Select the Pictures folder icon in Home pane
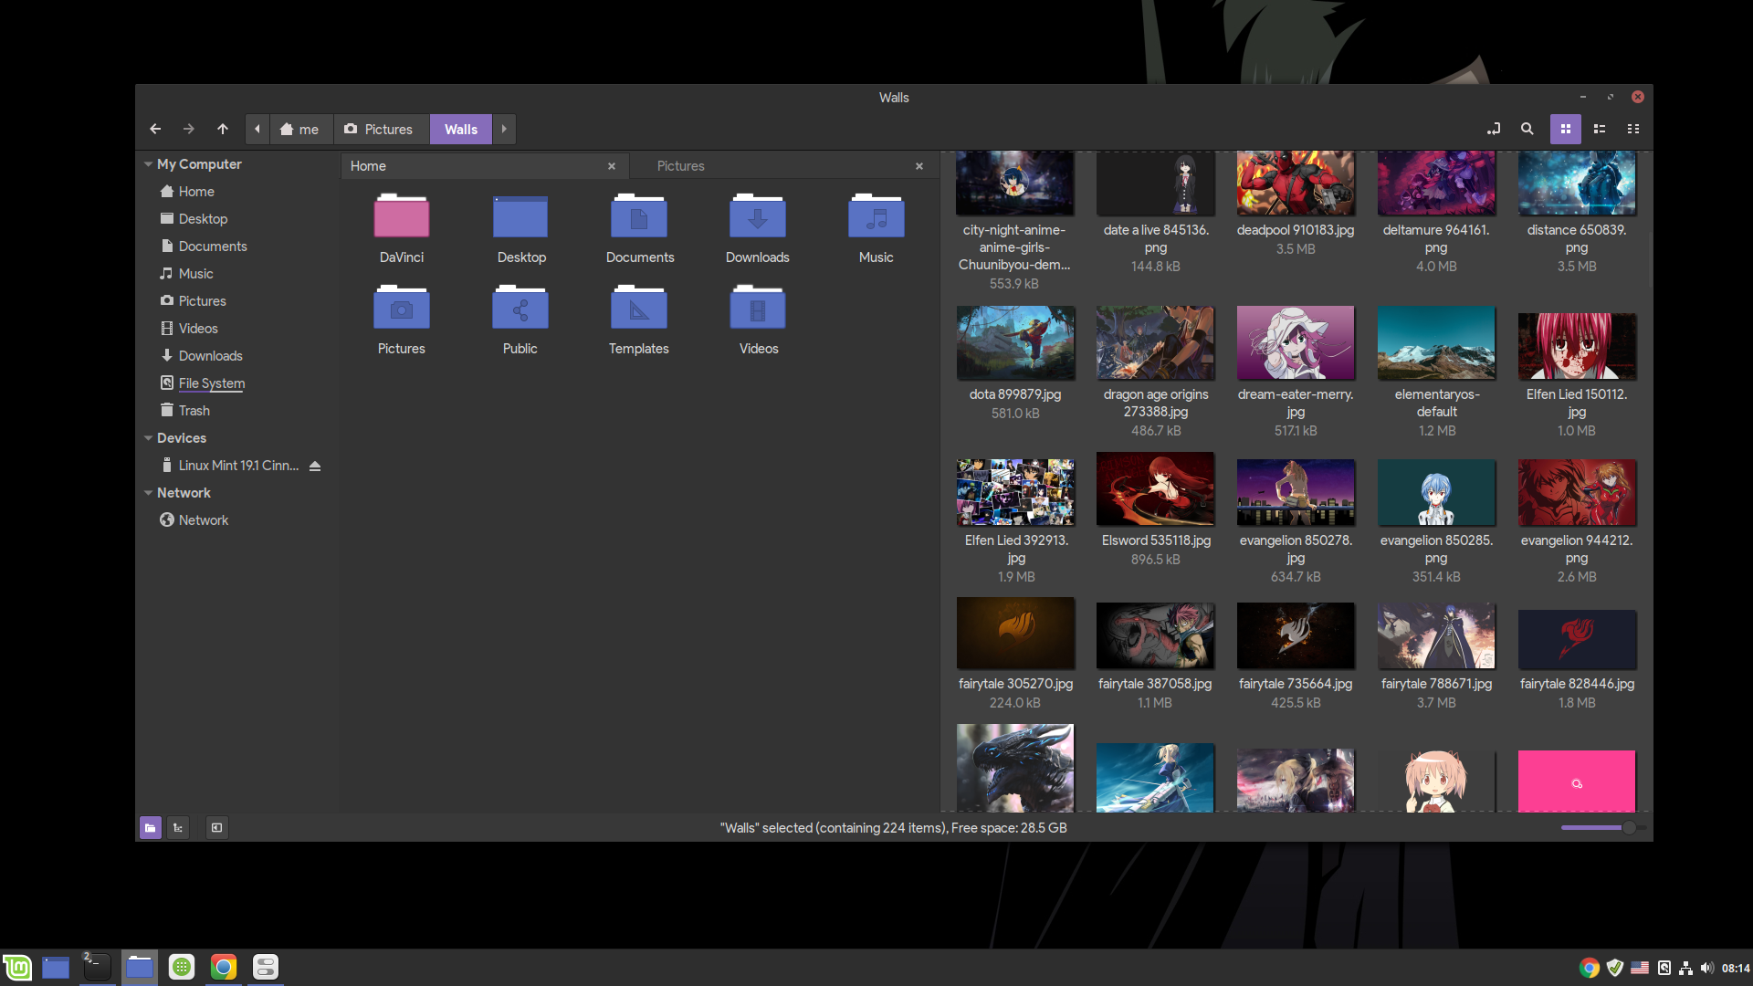Image resolution: width=1753 pixels, height=986 pixels. coord(402,308)
